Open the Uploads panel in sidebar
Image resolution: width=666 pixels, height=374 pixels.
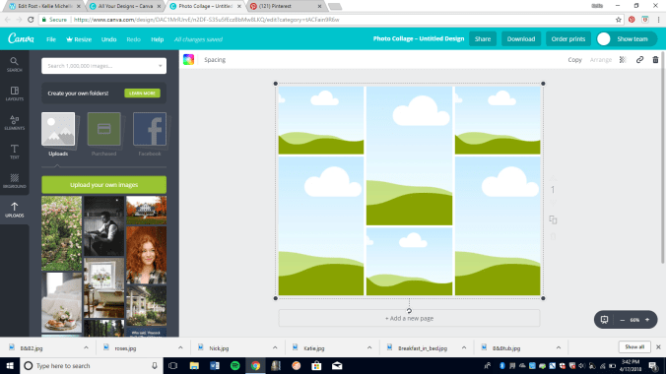click(x=15, y=210)
